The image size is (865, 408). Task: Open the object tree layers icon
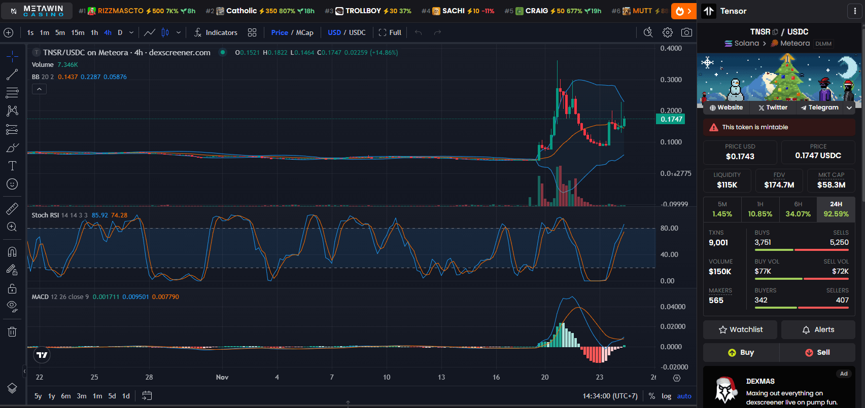pyautogui.click(x=12, y=388)
